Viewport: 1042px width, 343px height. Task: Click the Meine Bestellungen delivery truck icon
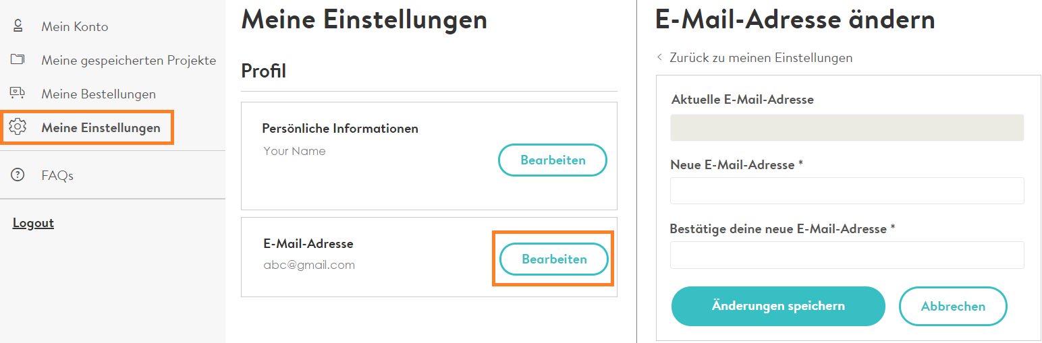coord(18,93)
